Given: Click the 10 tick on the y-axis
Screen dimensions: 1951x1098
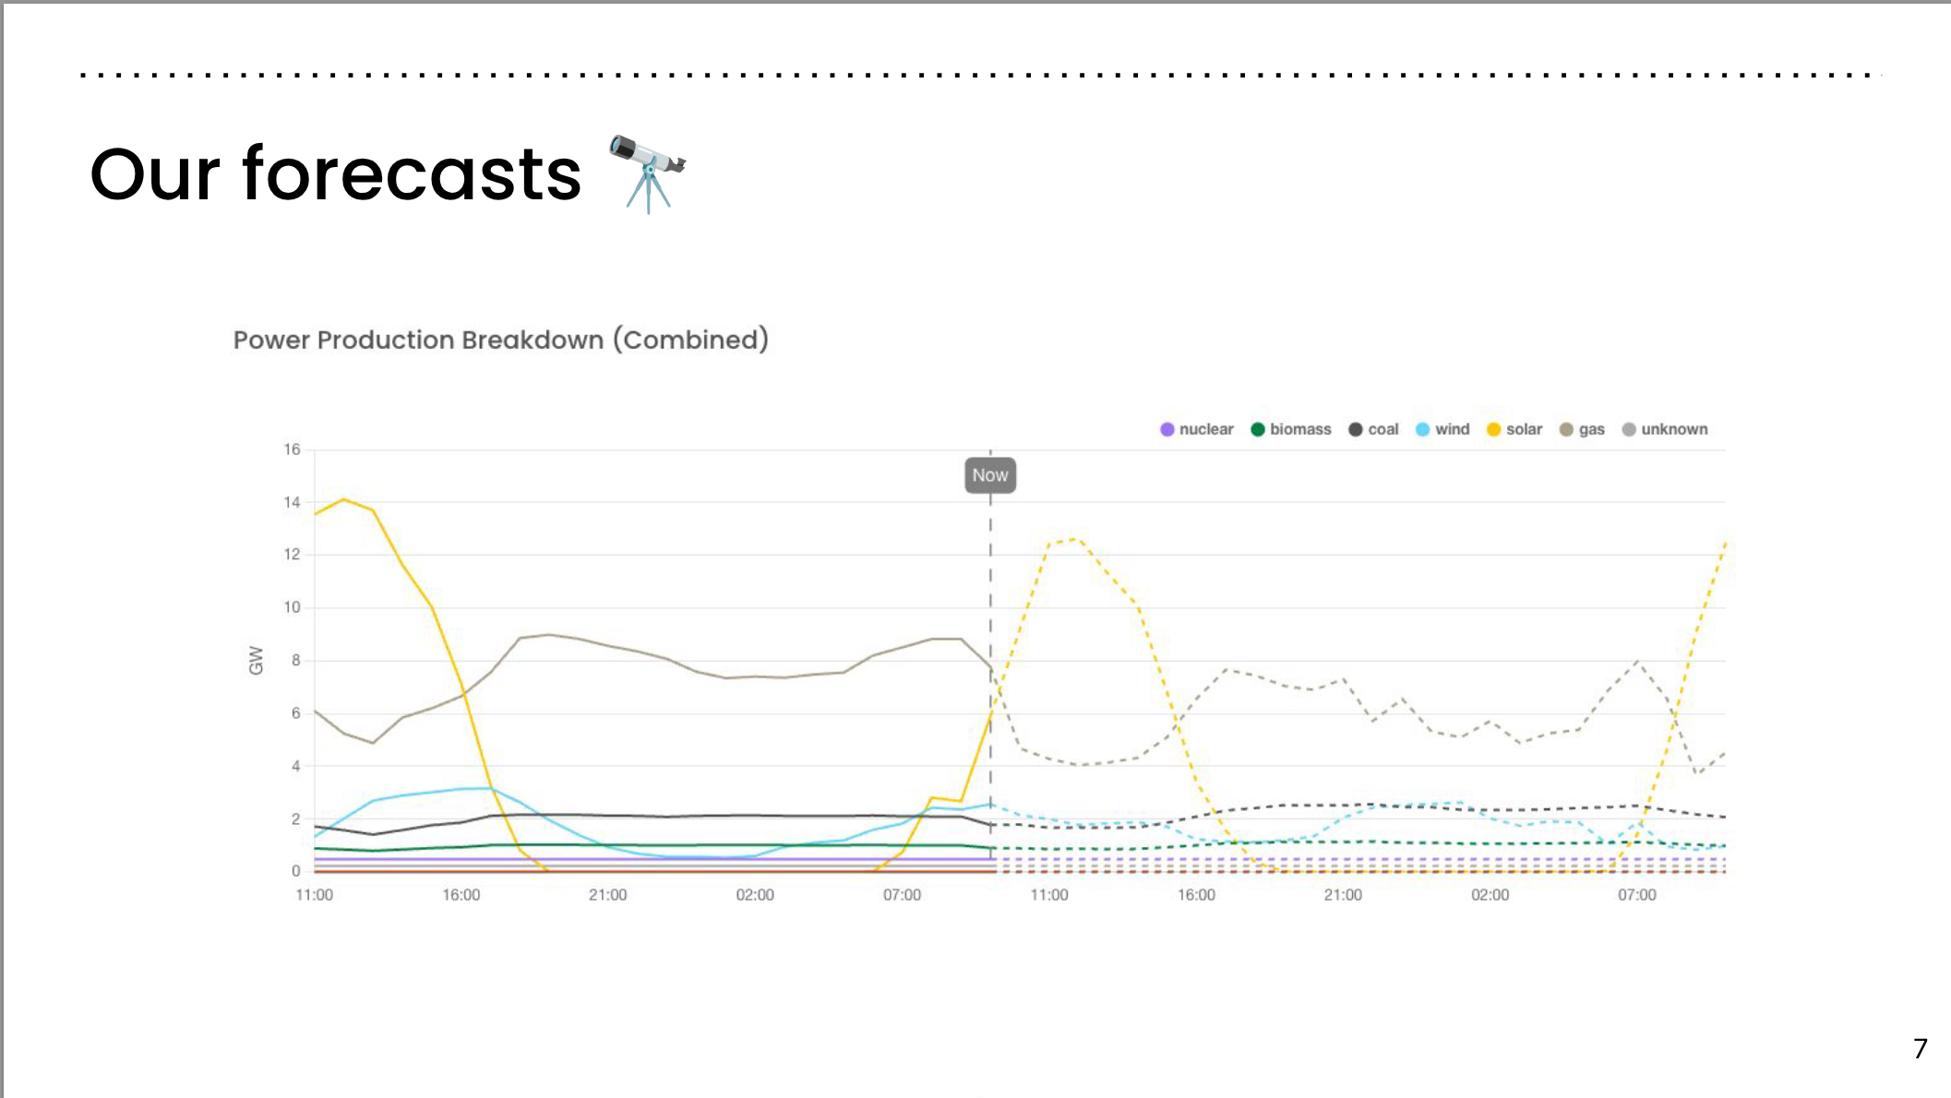Looking at the screenshot, I should coord(292,608).
